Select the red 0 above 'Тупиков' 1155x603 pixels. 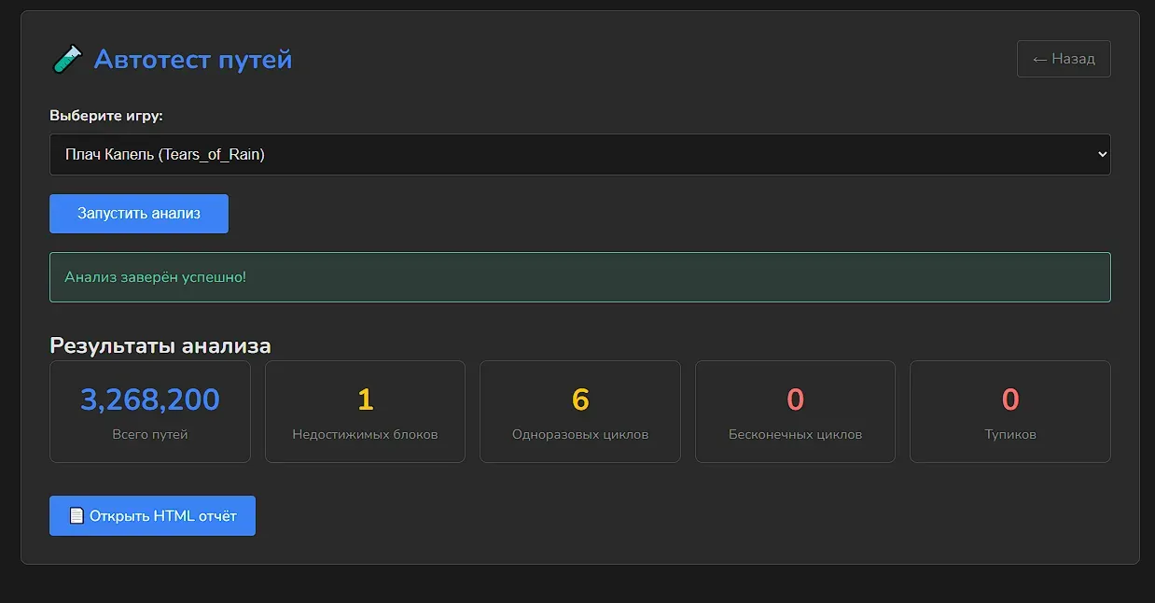click(1010, 400)
